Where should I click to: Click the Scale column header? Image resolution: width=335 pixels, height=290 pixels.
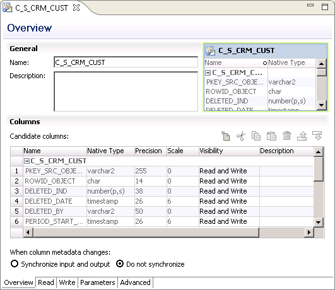pos(183,151)
